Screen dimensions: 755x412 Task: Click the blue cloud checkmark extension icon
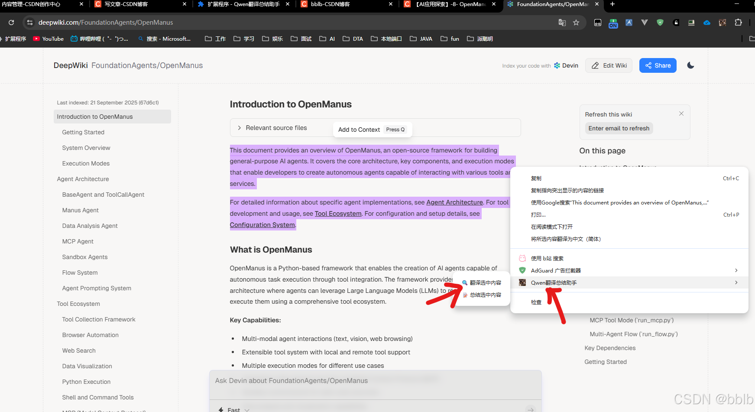click(x=707, y=23)
